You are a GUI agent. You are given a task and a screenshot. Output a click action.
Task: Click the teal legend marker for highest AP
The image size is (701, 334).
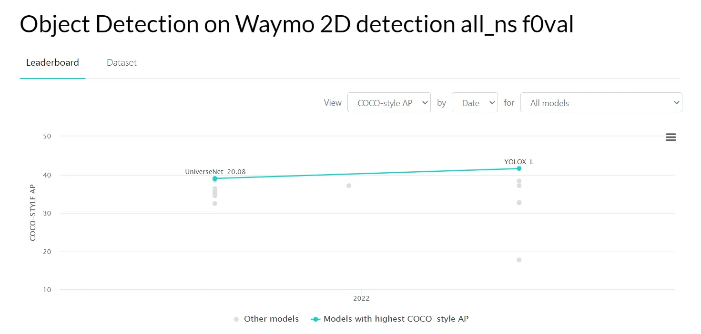pos(315,319)
